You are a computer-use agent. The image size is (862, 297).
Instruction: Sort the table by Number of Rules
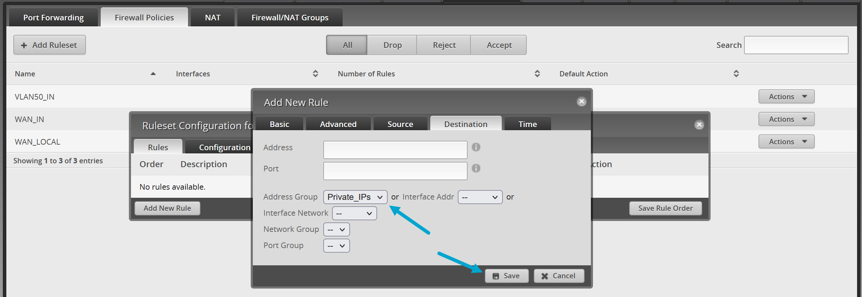click(x=537, y=74)
